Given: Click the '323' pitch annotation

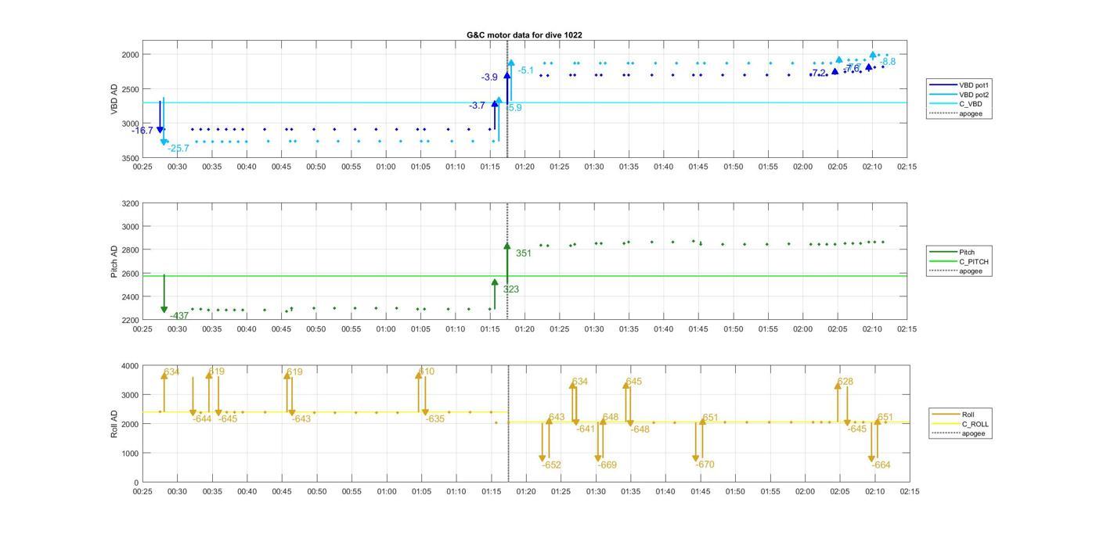Looking at the screenshot, I should click(511, 289).
